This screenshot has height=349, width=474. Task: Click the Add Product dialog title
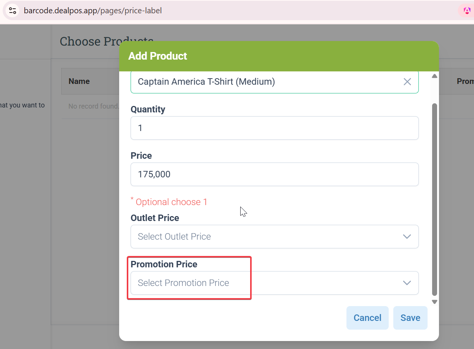point(158,56)
